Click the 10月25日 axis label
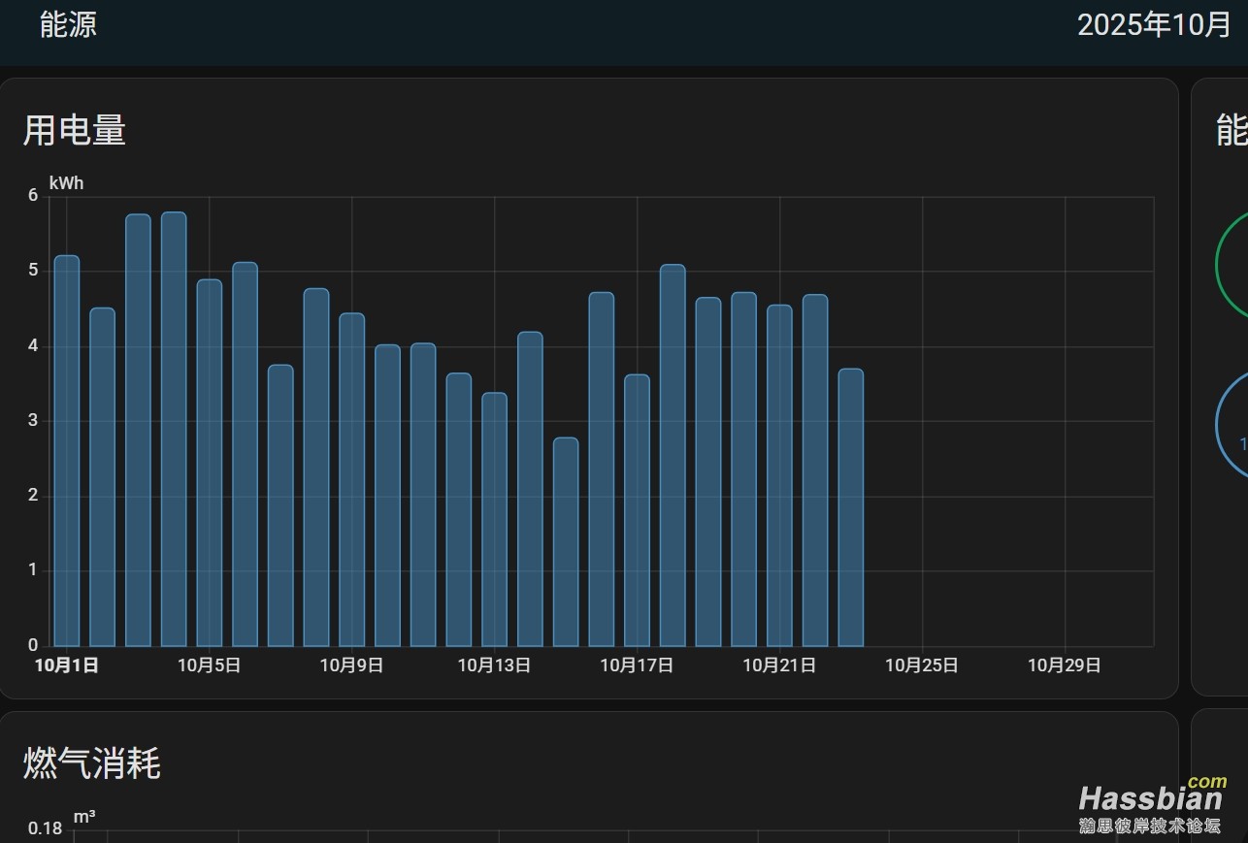 click(x=922, y=665)
